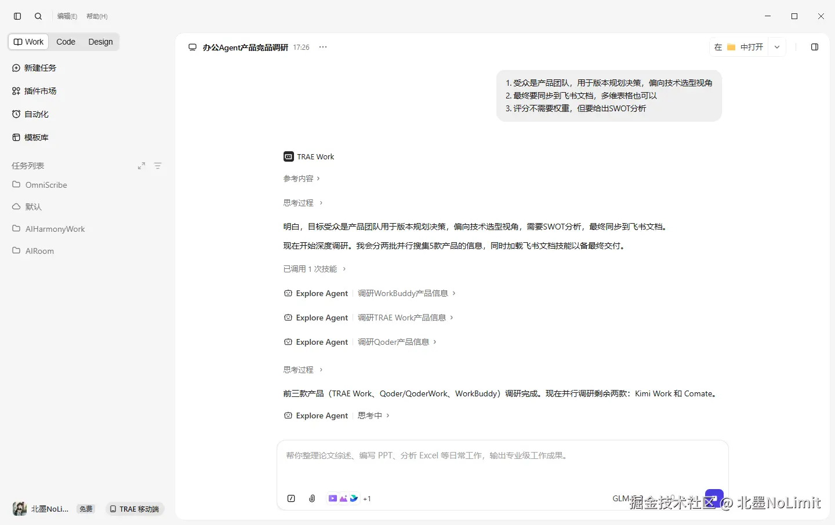The image size is (835, 525).
Task: Switch to the Design tab
Action: tap(100, 42)
